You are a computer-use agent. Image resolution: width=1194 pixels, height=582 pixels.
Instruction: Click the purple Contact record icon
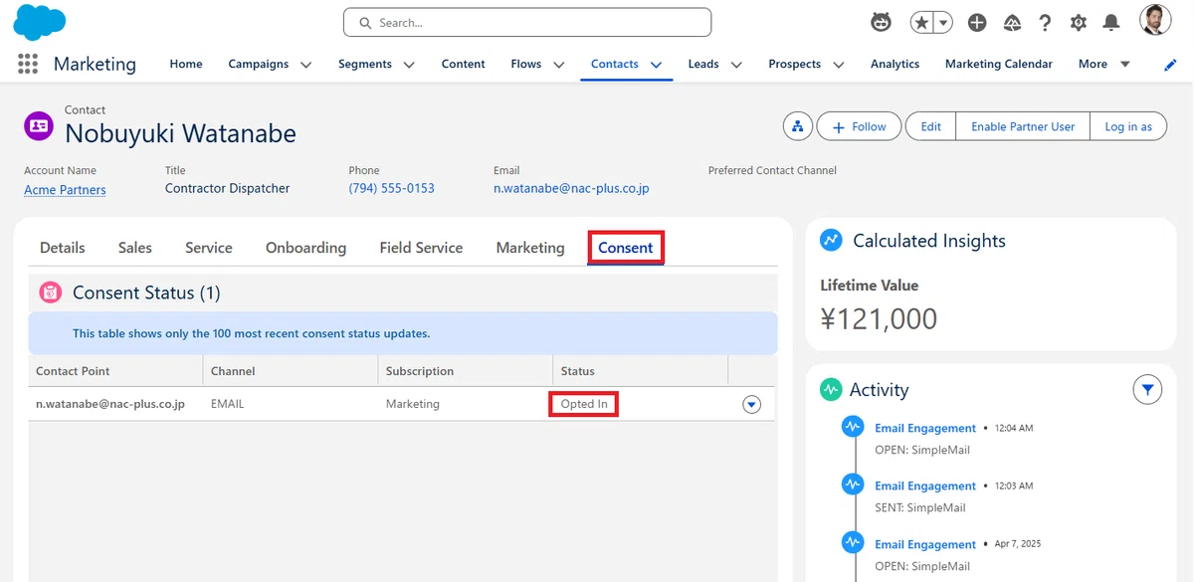pyautogui.click(x=39, y=125)
